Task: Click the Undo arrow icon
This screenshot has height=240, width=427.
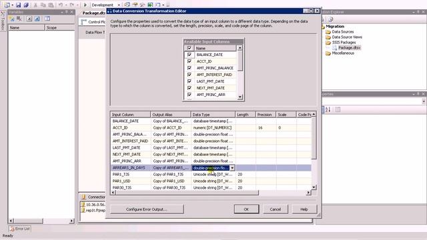Action: pos(61,5)
